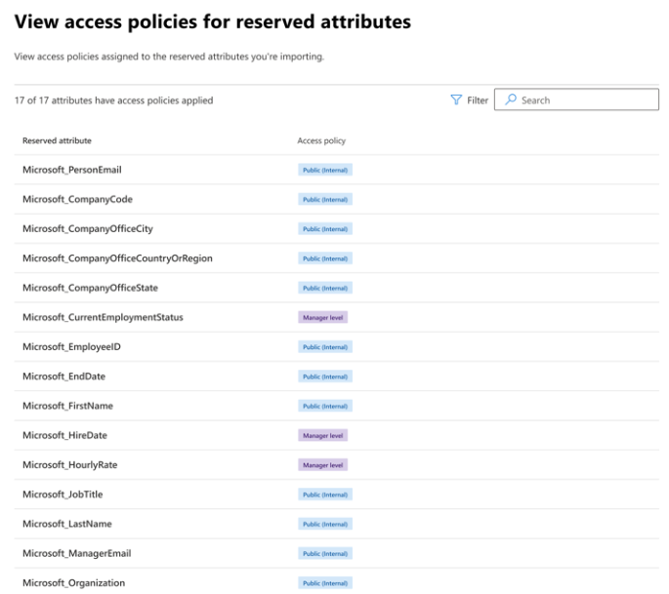Click Public (Internal) tag for Microsoft_EmployeeID
This screenshot has height=594, width=669.
(x=325, y=346)
